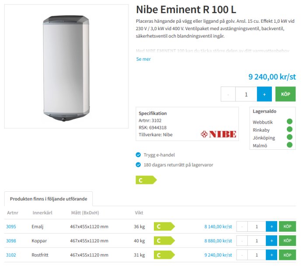The width and height of the screenshot is (306, 269).
Task: Click the Koppar cell
Action: tap(39, 241)
